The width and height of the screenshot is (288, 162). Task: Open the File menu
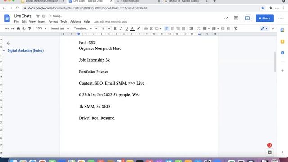pyautogui.click(x=16, y=22)
